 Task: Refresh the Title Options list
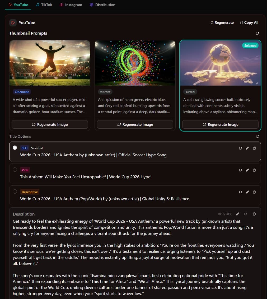click(257, 136)
